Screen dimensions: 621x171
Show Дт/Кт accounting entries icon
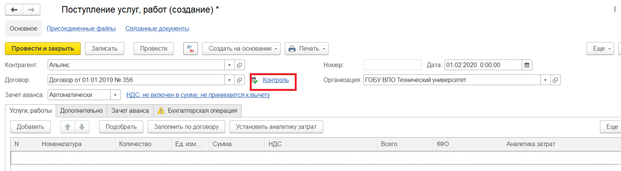[191, 49]
